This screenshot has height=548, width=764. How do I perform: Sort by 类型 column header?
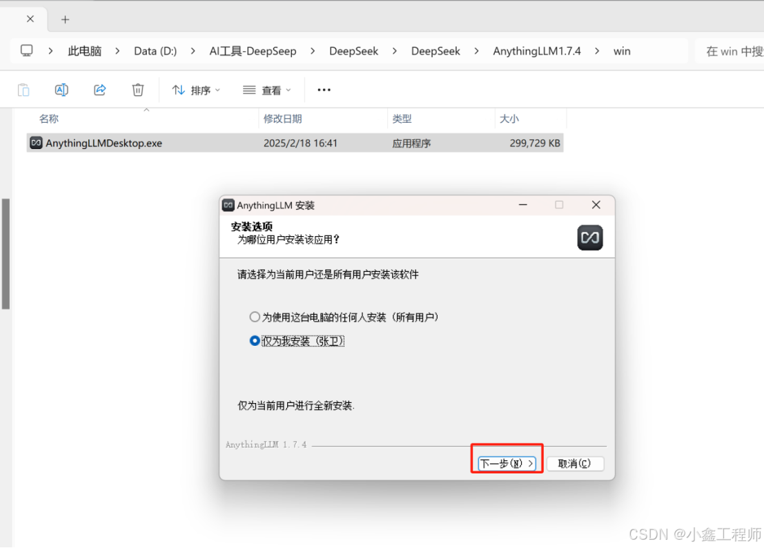tap(402, 119)
